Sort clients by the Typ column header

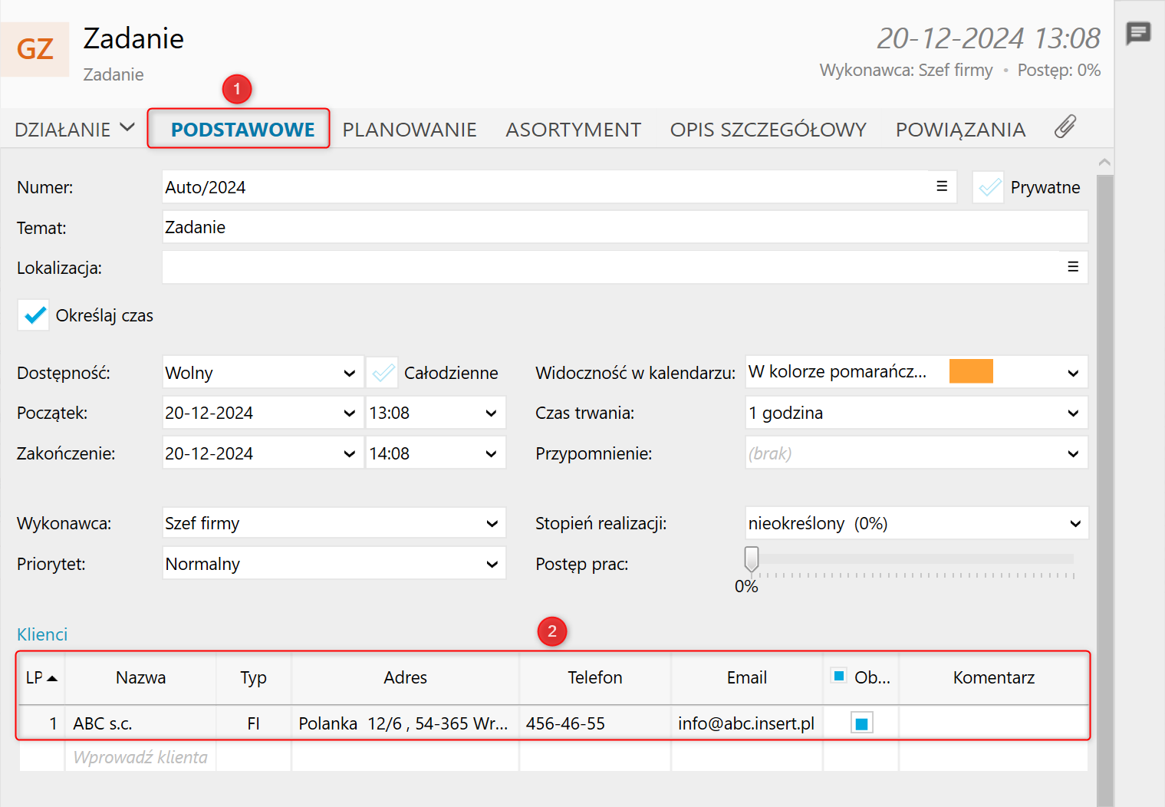click(x=253, y=678)
